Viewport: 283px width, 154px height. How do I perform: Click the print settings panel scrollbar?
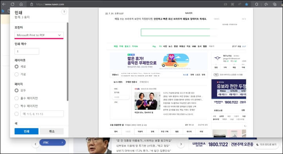coord(68,62)
